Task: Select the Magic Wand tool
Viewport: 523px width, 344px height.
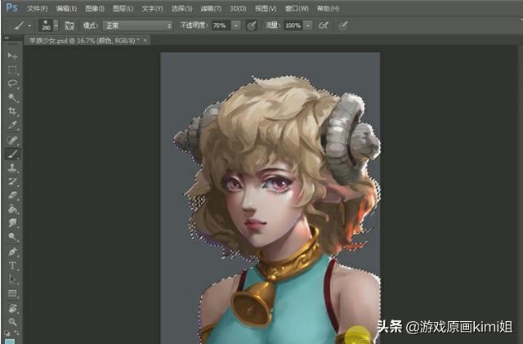Action: click(12, 97)
